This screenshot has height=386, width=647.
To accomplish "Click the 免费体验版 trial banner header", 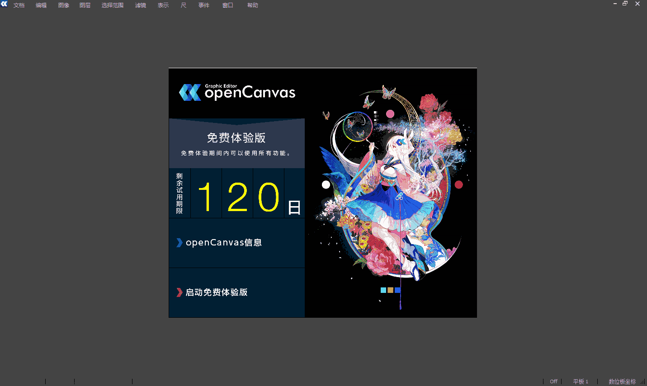I will click(x=236, y=138).
